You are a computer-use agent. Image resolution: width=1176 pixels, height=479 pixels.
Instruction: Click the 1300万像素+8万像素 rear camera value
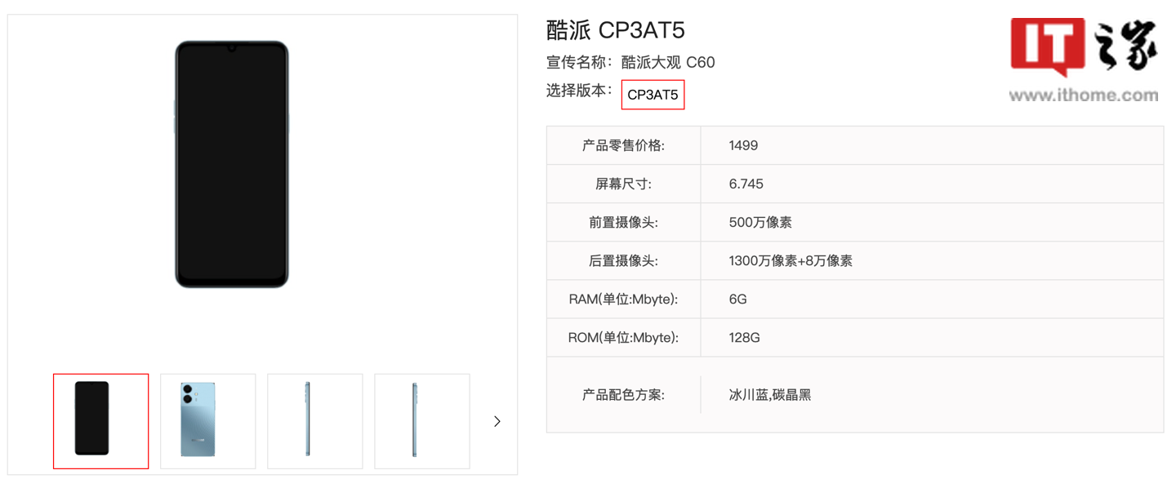coord(790,261)
